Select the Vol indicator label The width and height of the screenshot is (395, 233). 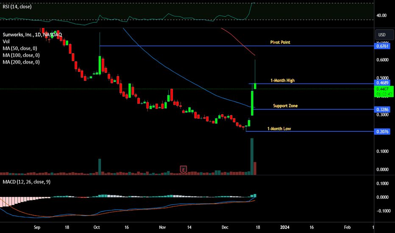tap(6, 42)
